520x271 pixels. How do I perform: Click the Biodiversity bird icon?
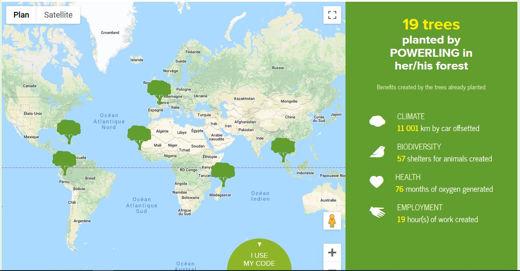377,151
